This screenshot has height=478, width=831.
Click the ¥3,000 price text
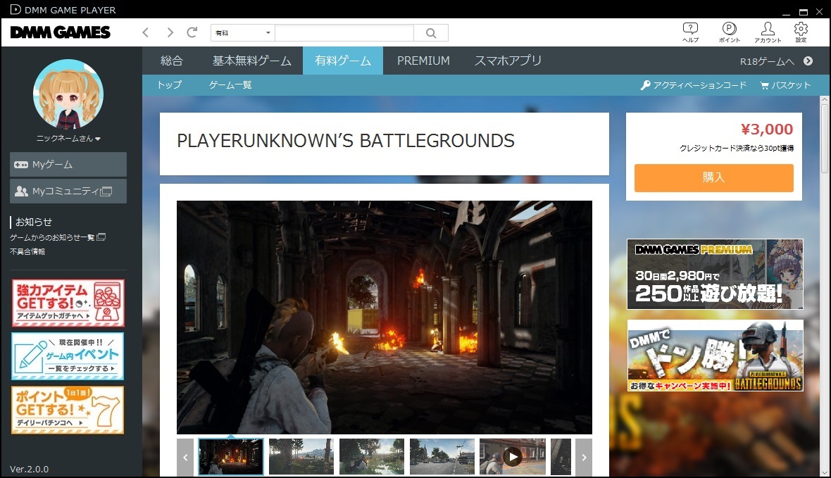pos(766,129)
